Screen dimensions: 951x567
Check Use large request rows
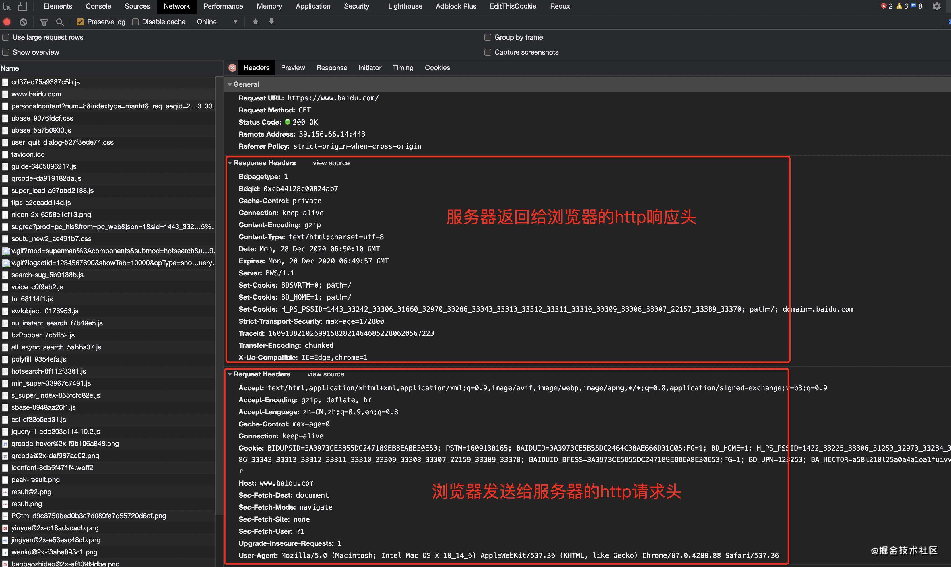[x=6, y=37]
